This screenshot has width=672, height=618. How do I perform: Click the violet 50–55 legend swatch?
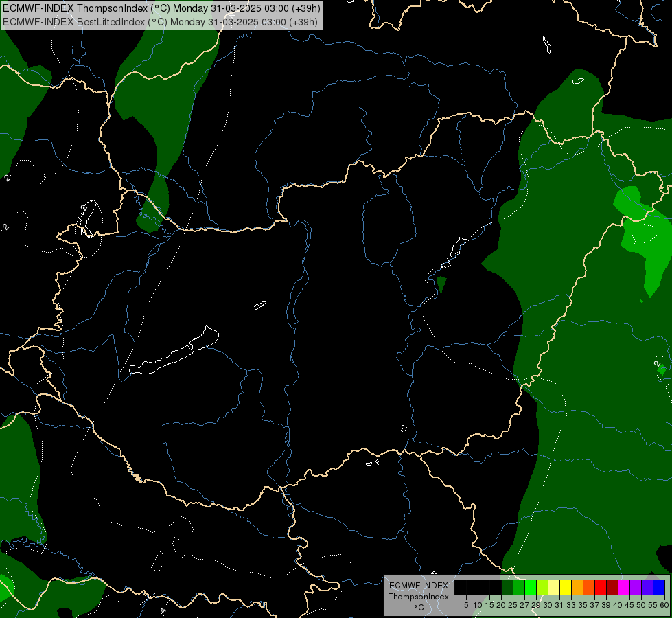[x=648, y=588]
